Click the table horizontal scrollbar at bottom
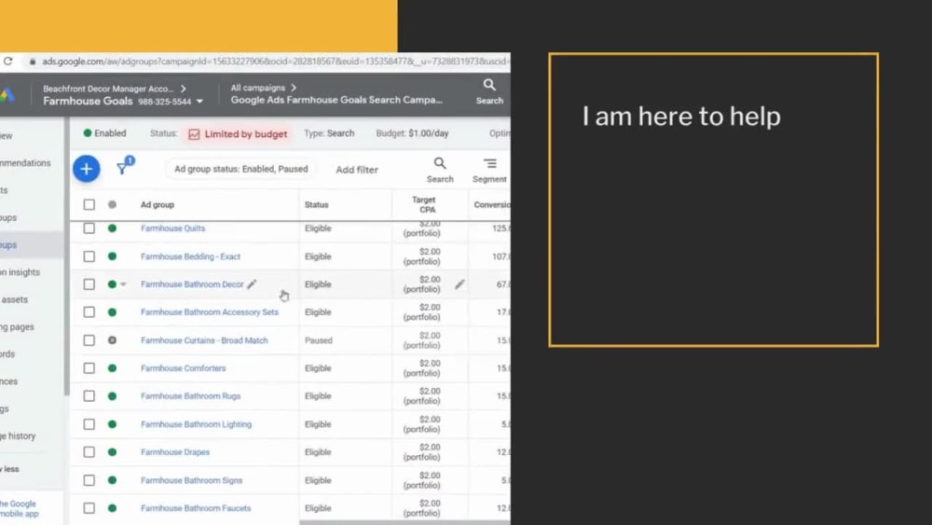Screen dimensions: 932x525 tap(404, 522)
